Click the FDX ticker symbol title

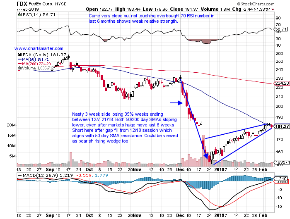point(22,4)
